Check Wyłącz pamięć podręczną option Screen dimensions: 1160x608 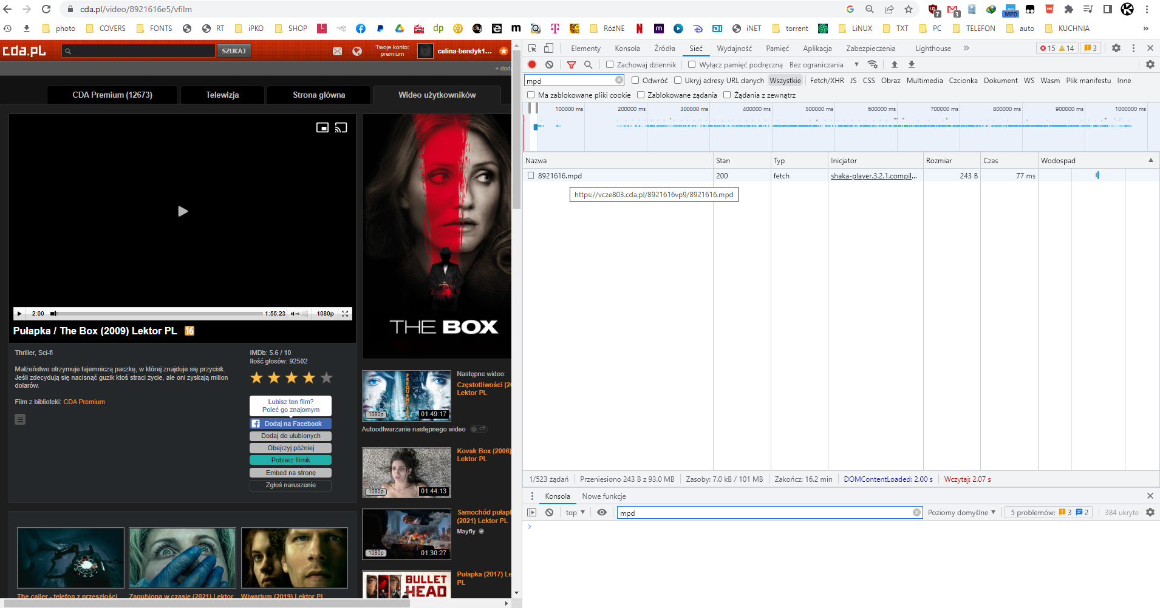point(692,64)
